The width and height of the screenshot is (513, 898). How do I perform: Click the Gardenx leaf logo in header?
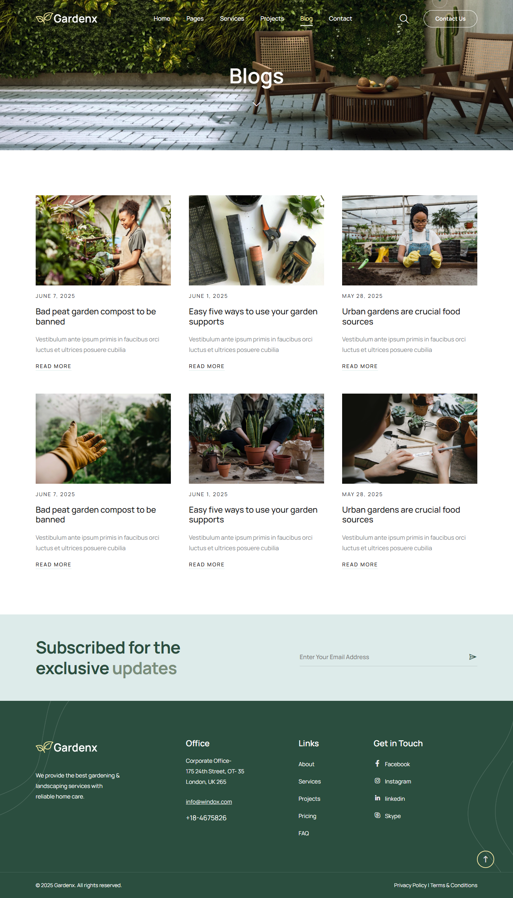66,18
